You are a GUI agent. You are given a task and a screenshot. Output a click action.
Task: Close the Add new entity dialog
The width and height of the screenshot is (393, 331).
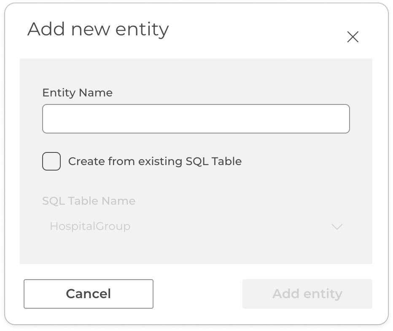click(353, 37)
